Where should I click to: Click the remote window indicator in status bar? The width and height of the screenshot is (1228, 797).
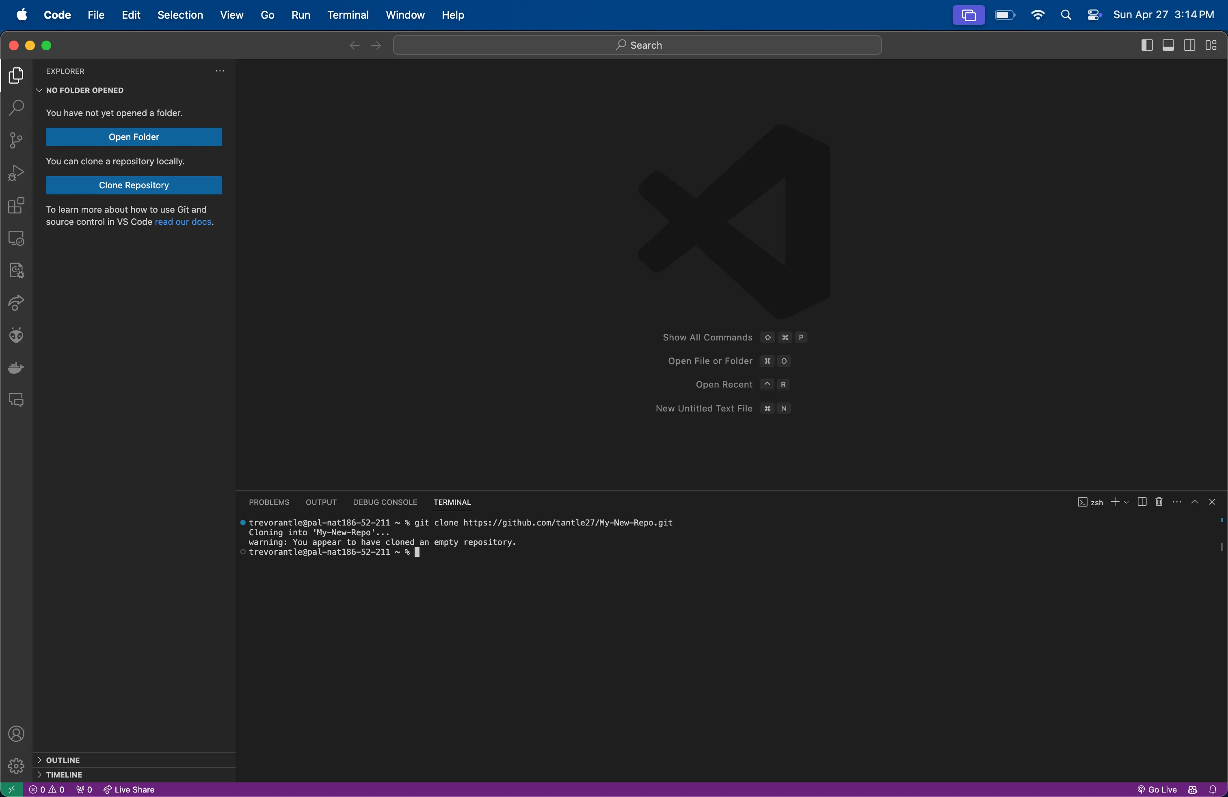[x=11, y=790]
